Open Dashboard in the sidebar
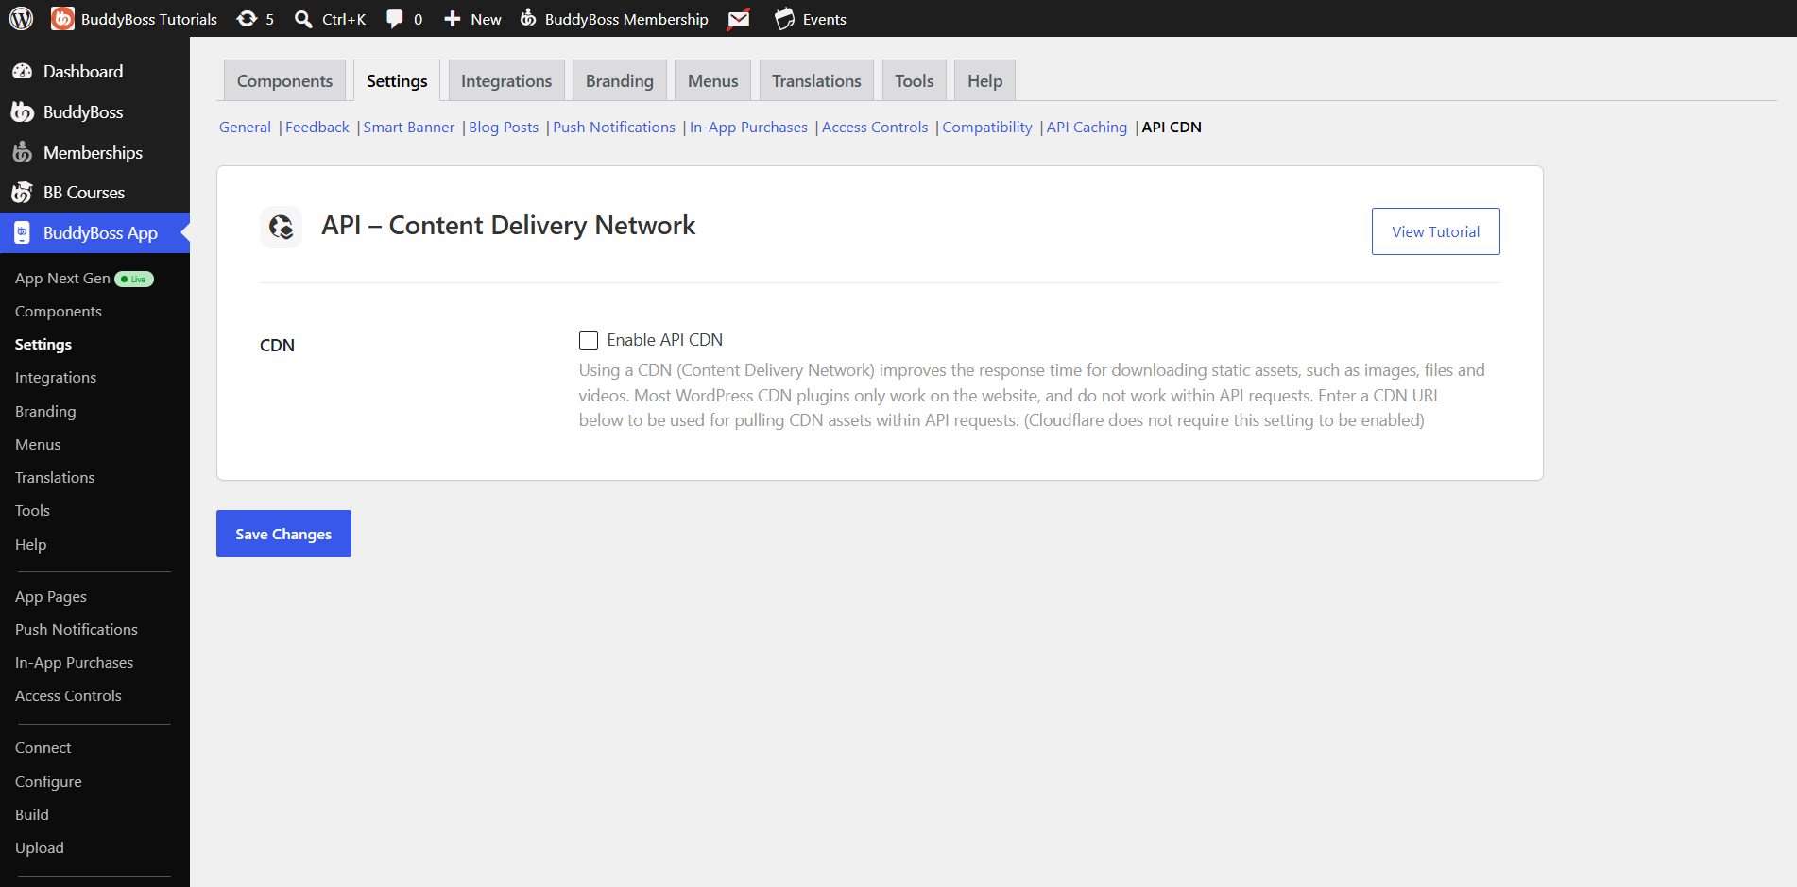 pyautogui.click(x=83, y=72)
